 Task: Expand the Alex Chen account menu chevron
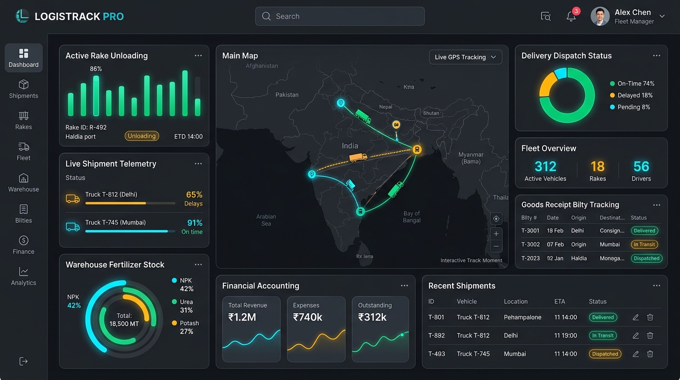[x=662, y=16]
